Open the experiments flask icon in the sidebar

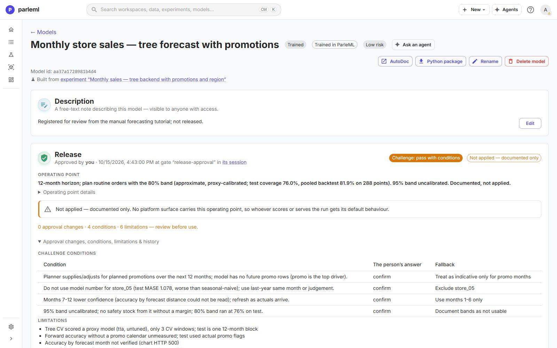coord(11,55)
